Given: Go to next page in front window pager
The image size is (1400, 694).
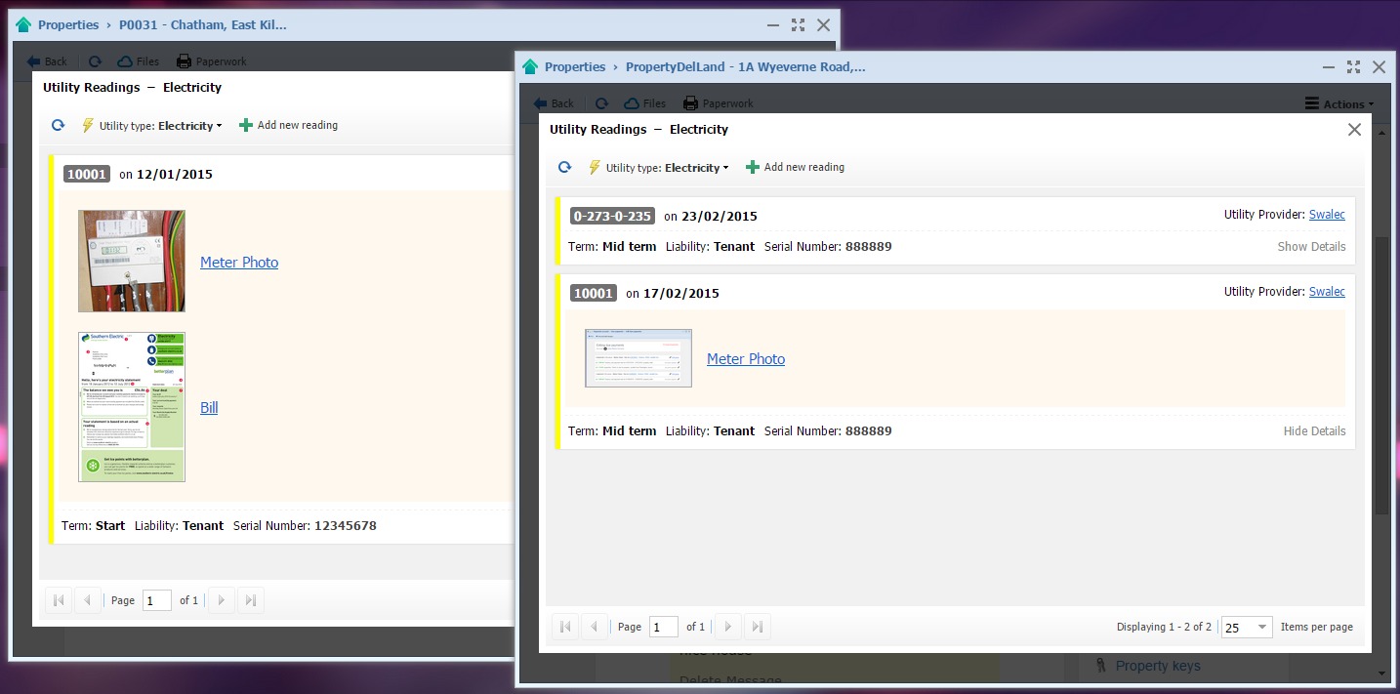Looking at the screenshot, I should click(x=727, y=627).
